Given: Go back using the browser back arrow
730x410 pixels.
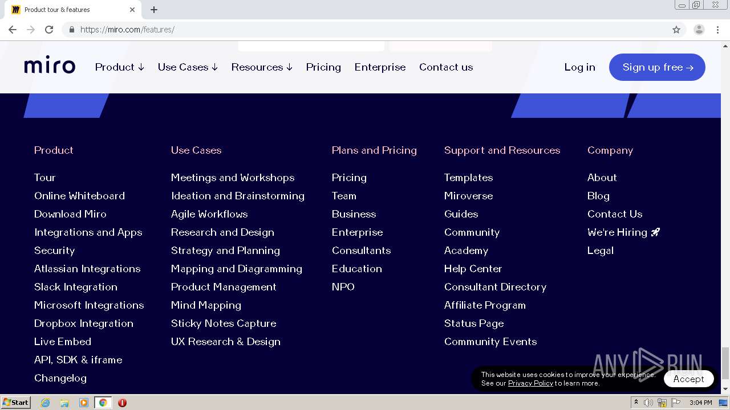Looking at the screenshot, I should (x=13, y=30).
